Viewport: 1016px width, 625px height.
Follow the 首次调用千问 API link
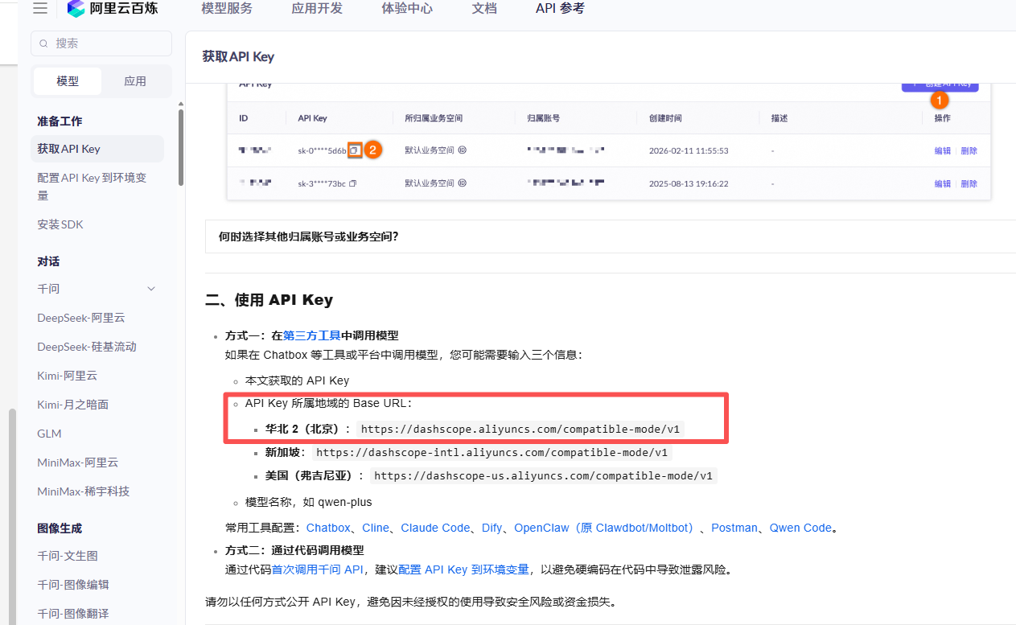coord(318,569)
